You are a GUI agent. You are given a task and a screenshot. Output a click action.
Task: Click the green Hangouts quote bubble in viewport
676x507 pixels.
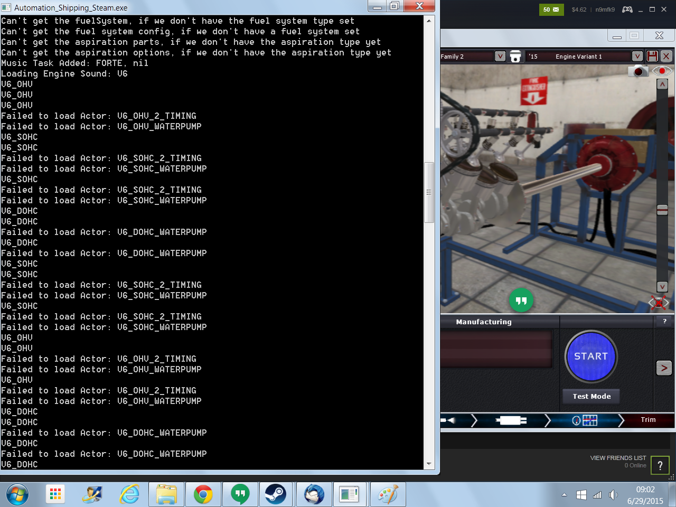click(521, 301)
